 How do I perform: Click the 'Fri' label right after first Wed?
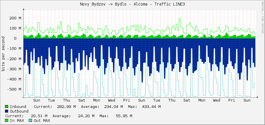[127, 100]
